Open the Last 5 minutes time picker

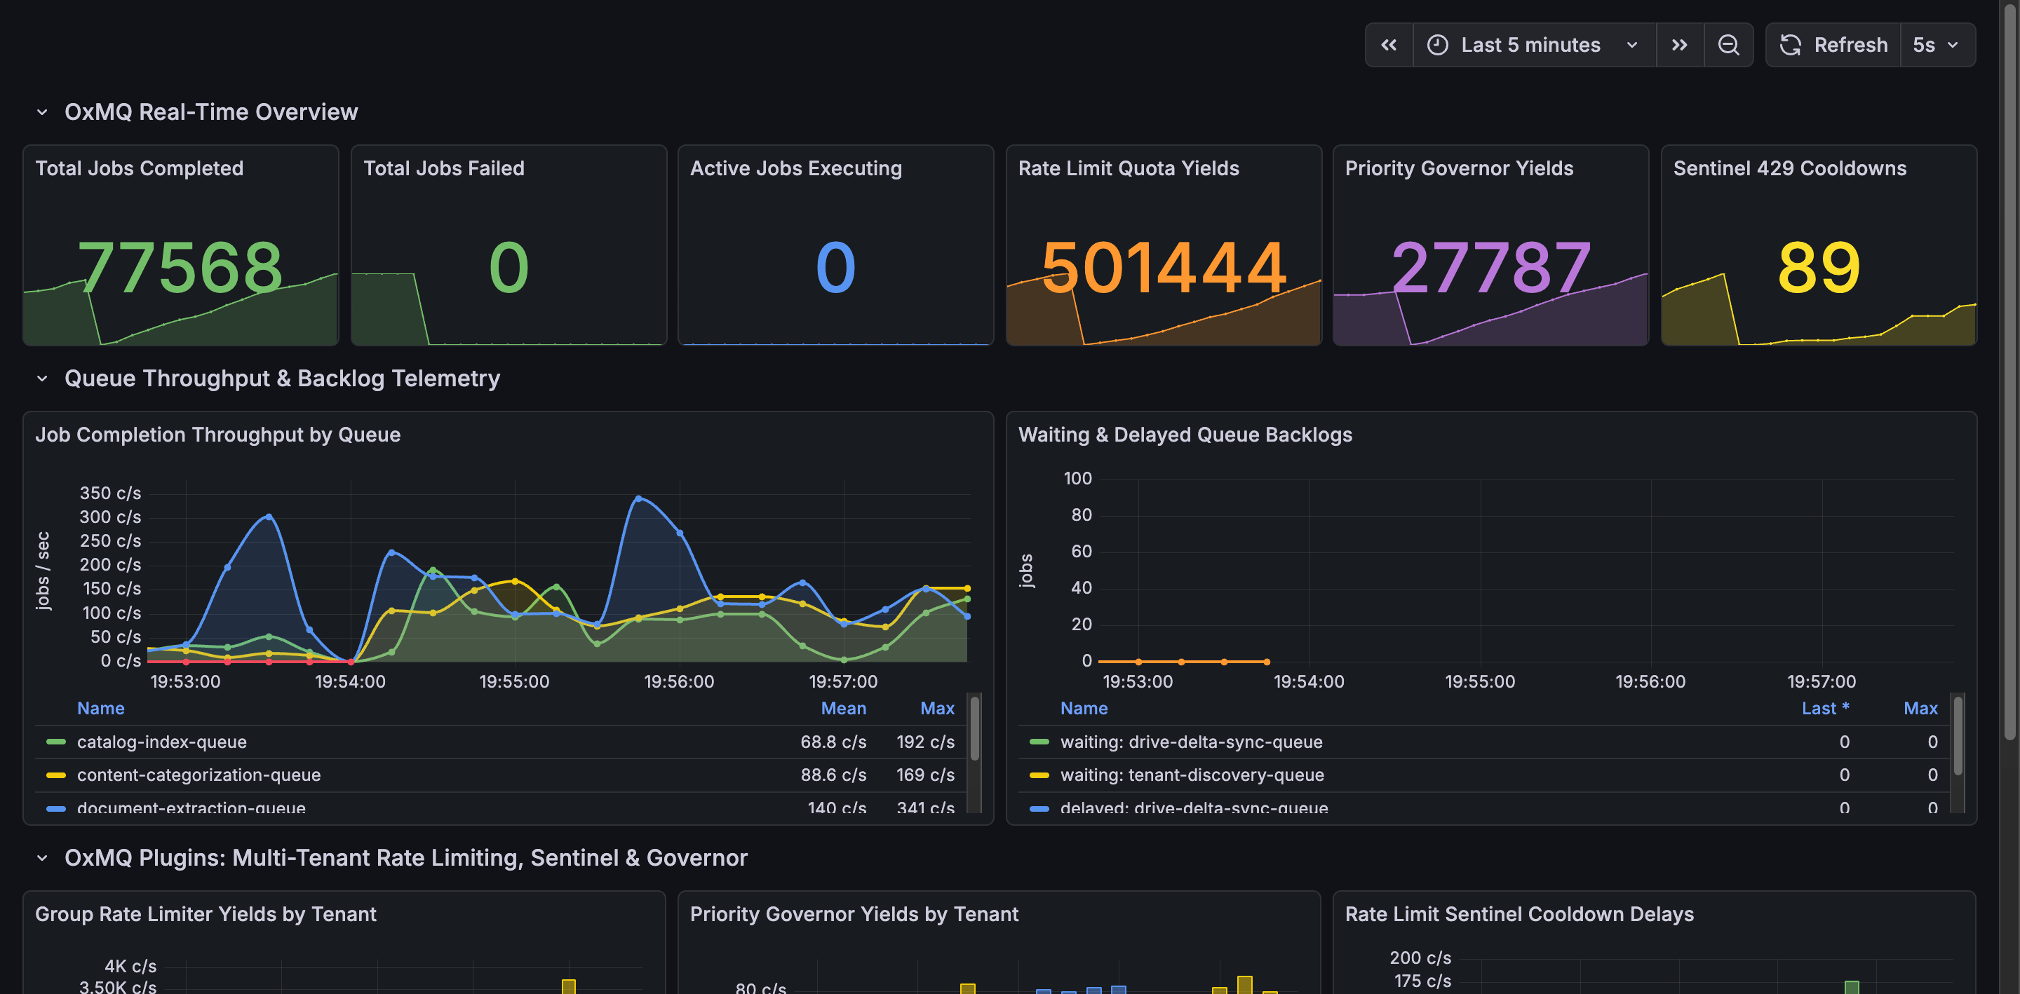pos(1534,46)
